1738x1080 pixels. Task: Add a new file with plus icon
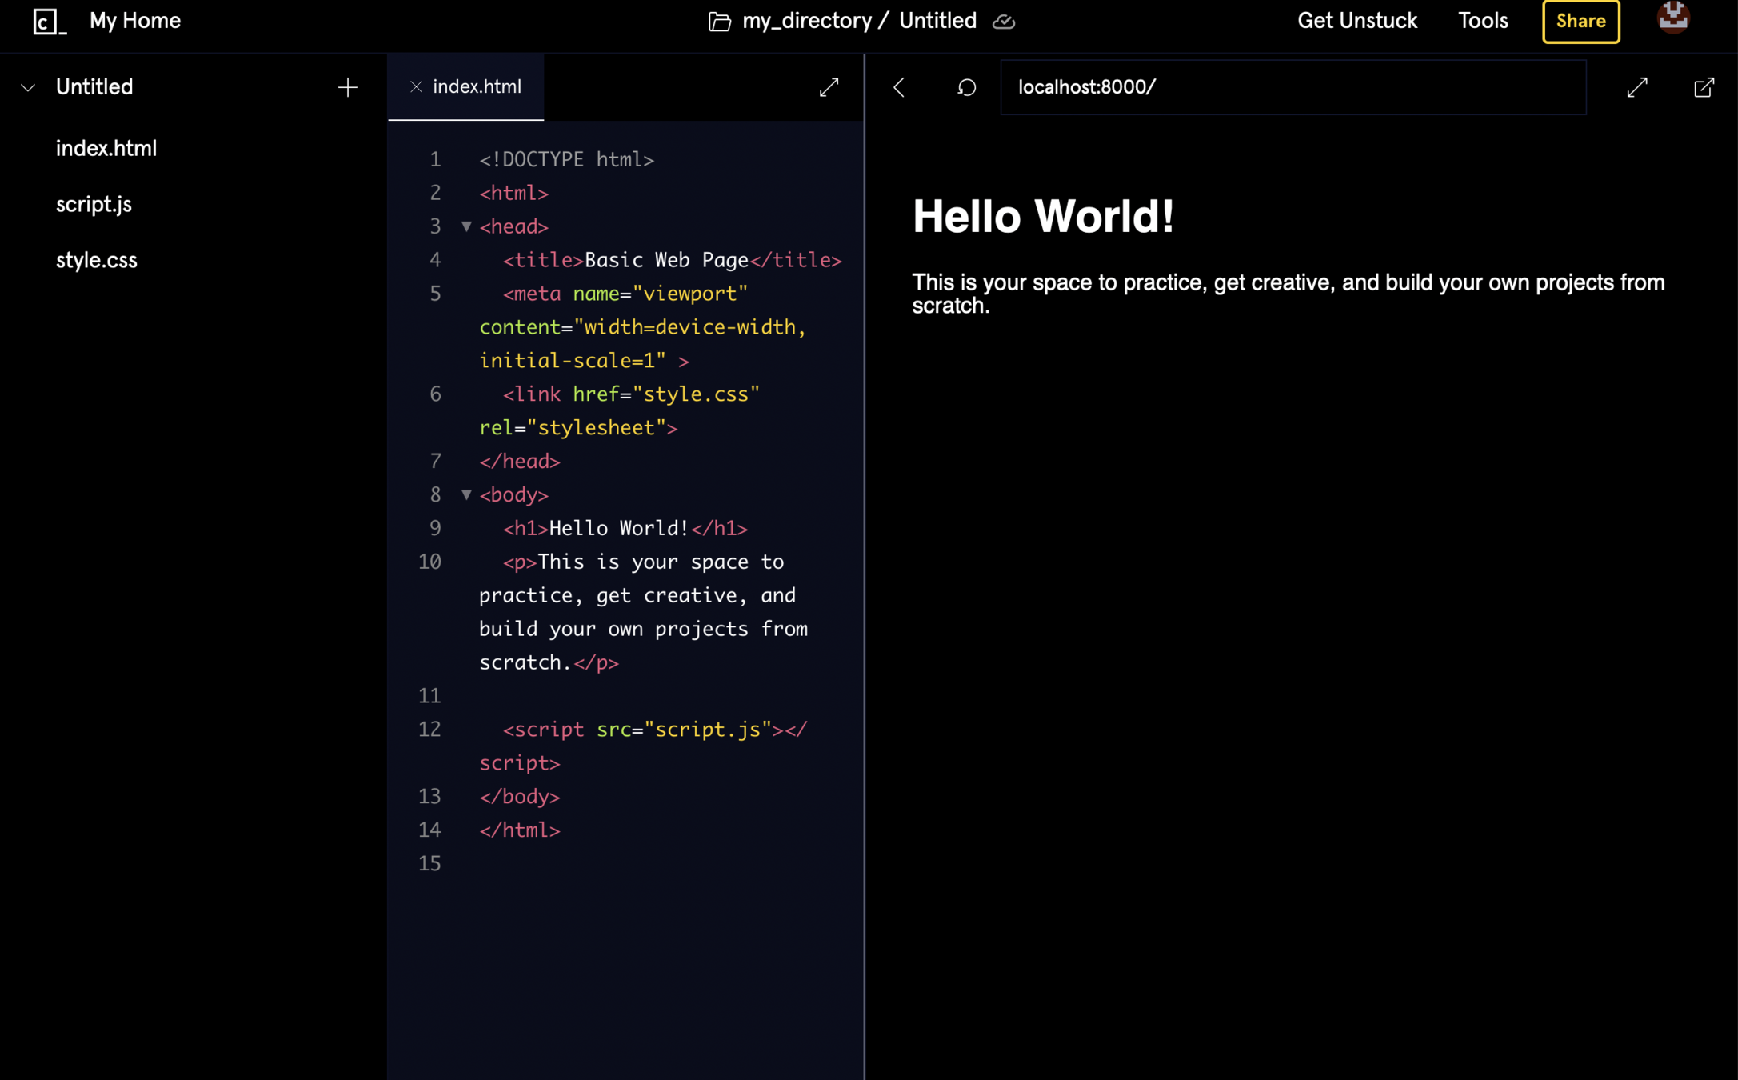tap(347, 87)
